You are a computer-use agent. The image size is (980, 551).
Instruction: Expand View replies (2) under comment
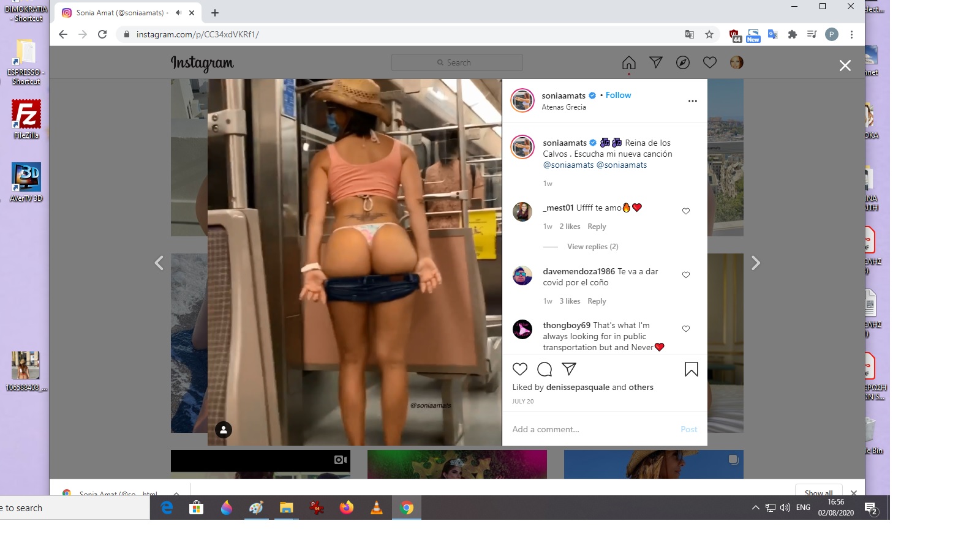click(592, 247)
